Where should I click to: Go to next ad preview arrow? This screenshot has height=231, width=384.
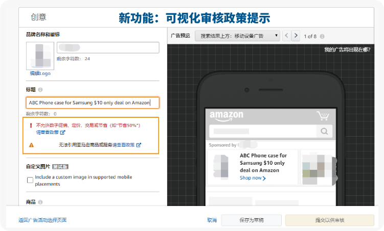pyautogui.click(x=296, y=36)
